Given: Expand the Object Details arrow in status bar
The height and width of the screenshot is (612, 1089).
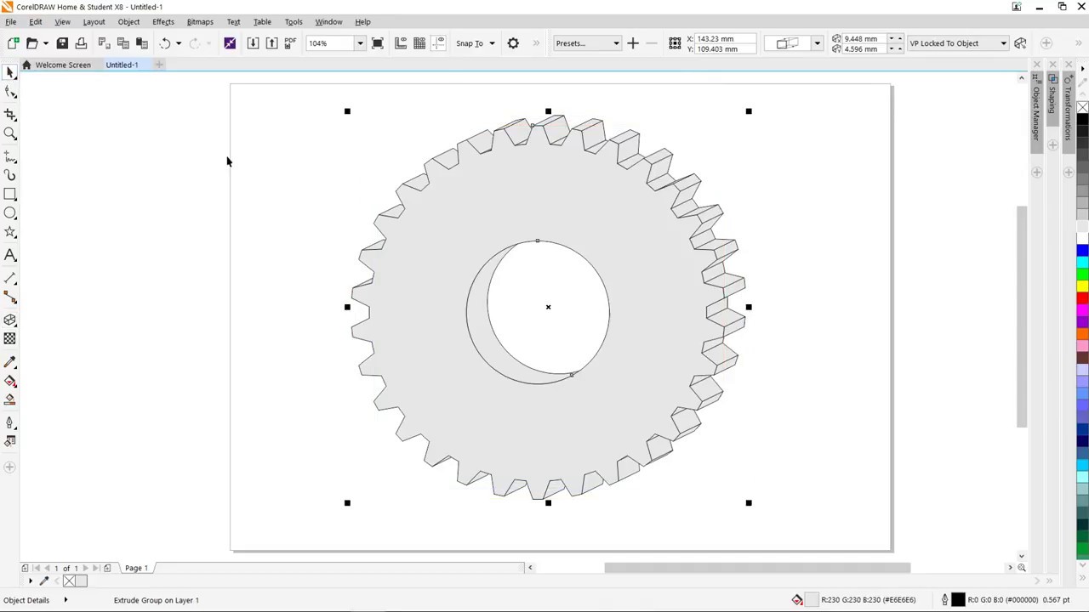Looking at the screenshot, I should (66, 600).
